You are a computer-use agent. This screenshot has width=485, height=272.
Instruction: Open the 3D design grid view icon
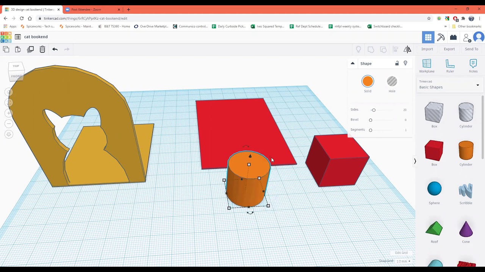pyautogui.click(x=428, y=37)
